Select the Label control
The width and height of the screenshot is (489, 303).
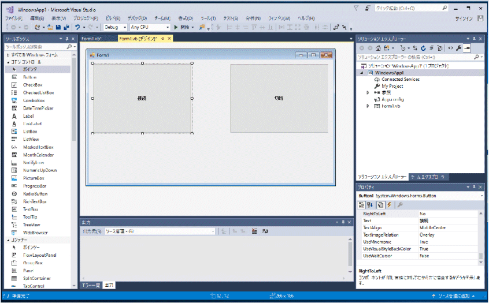click(x=28, y=116)
